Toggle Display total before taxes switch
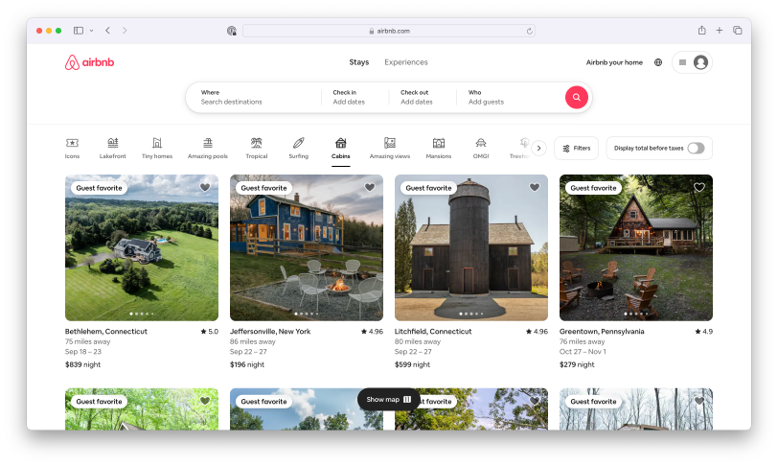 (x=696, y=148)
